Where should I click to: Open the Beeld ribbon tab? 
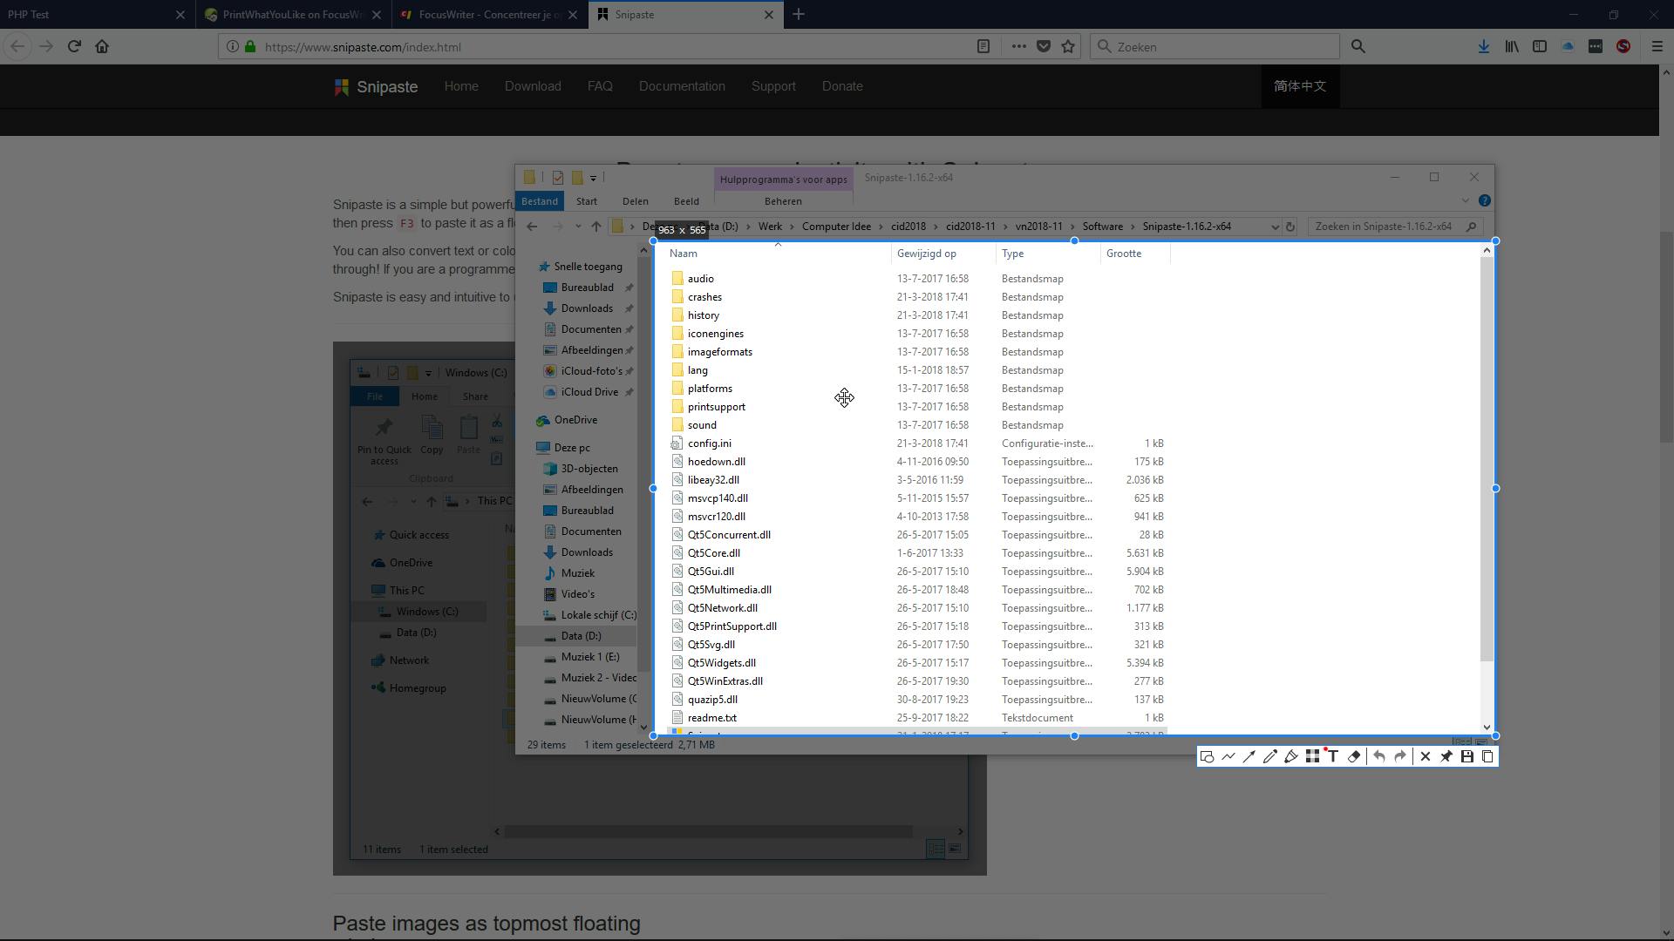[x=686, y=201]
